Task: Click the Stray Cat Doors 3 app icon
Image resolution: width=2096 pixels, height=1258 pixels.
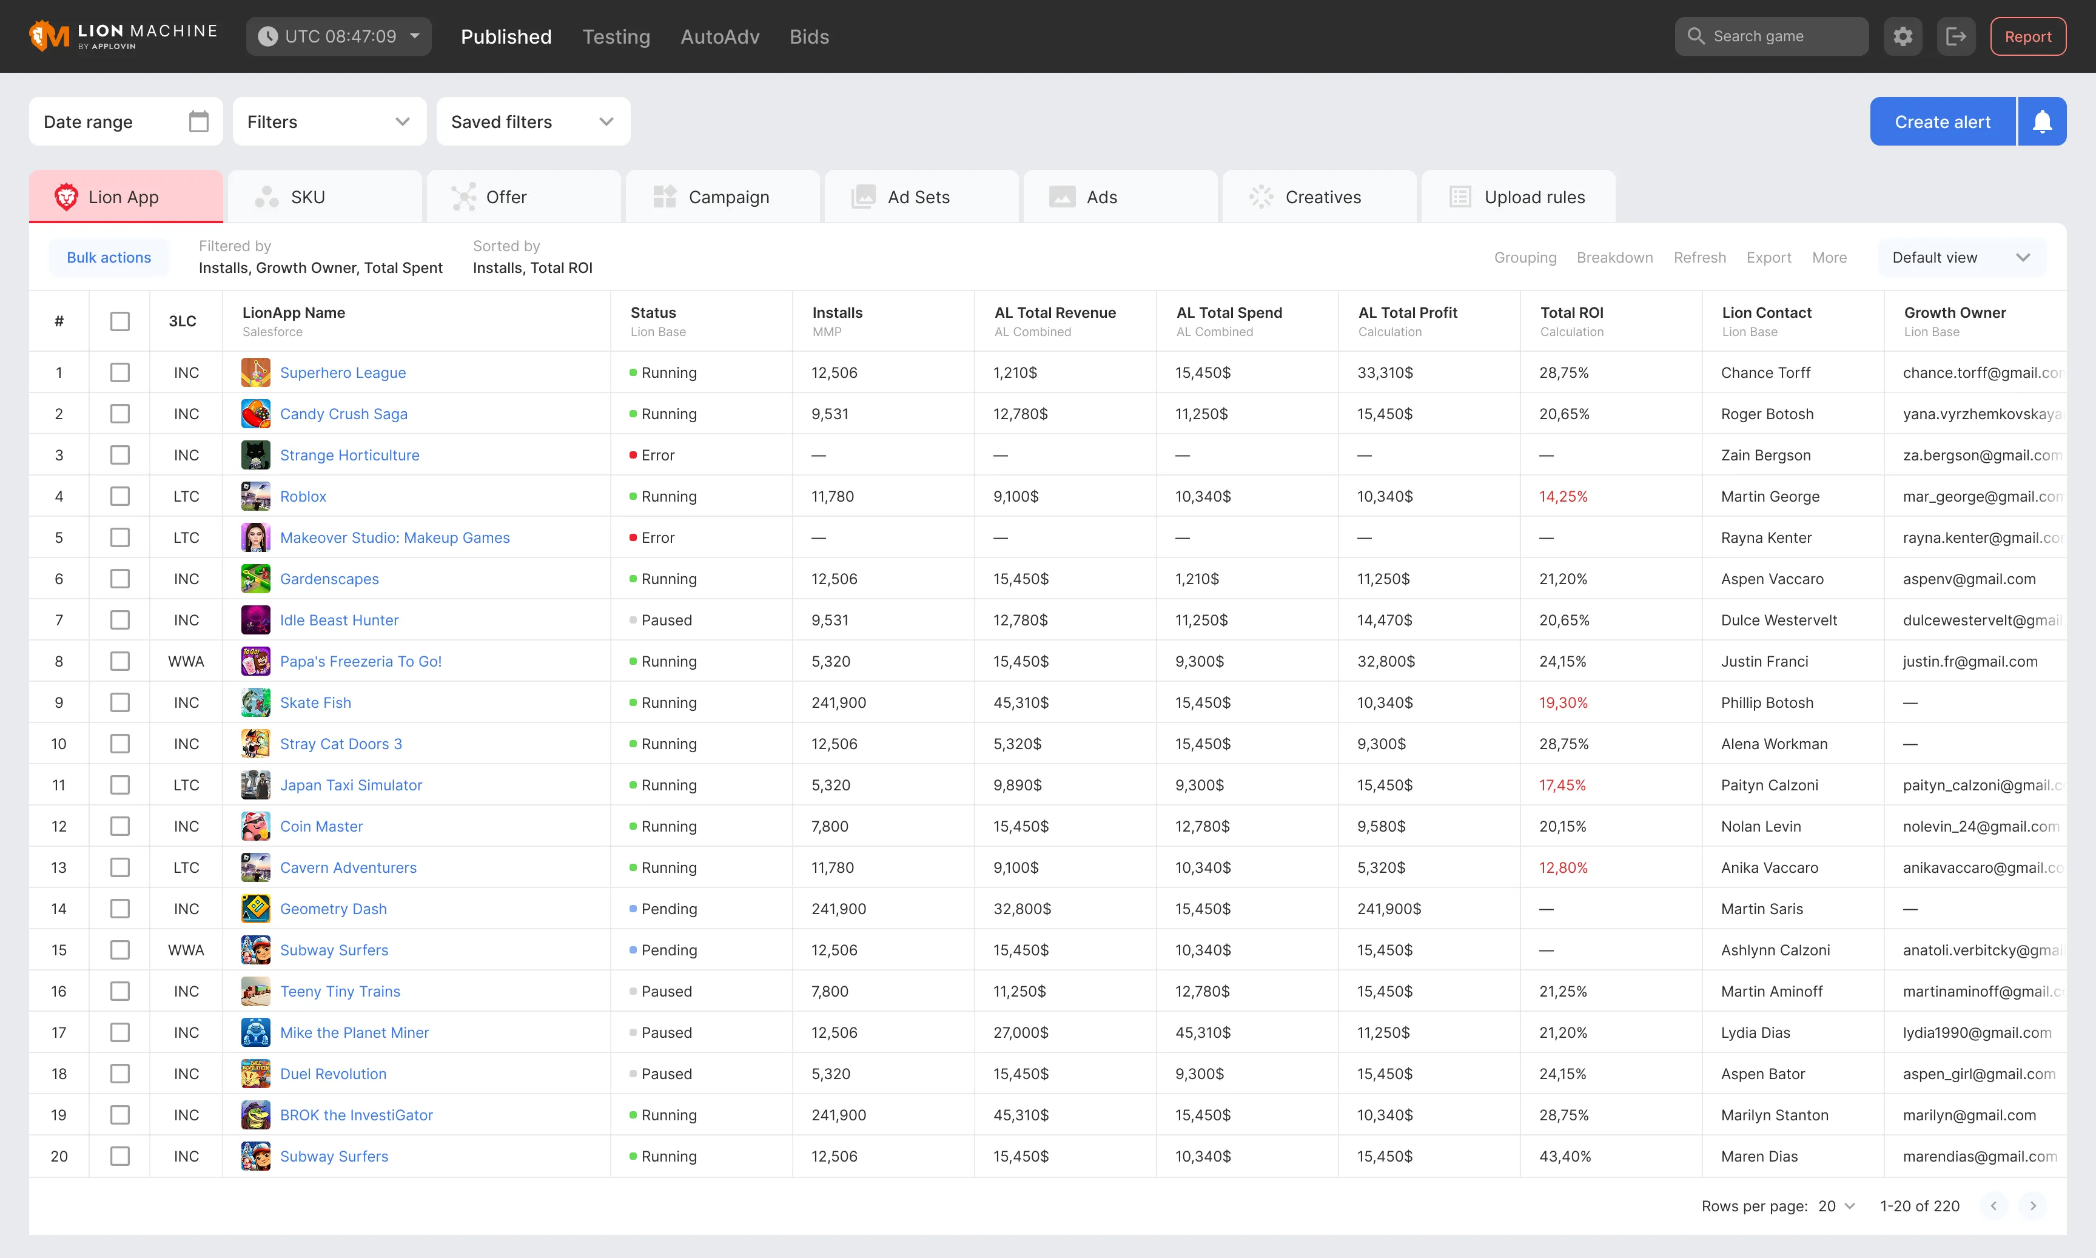Action: pos(255,744)
